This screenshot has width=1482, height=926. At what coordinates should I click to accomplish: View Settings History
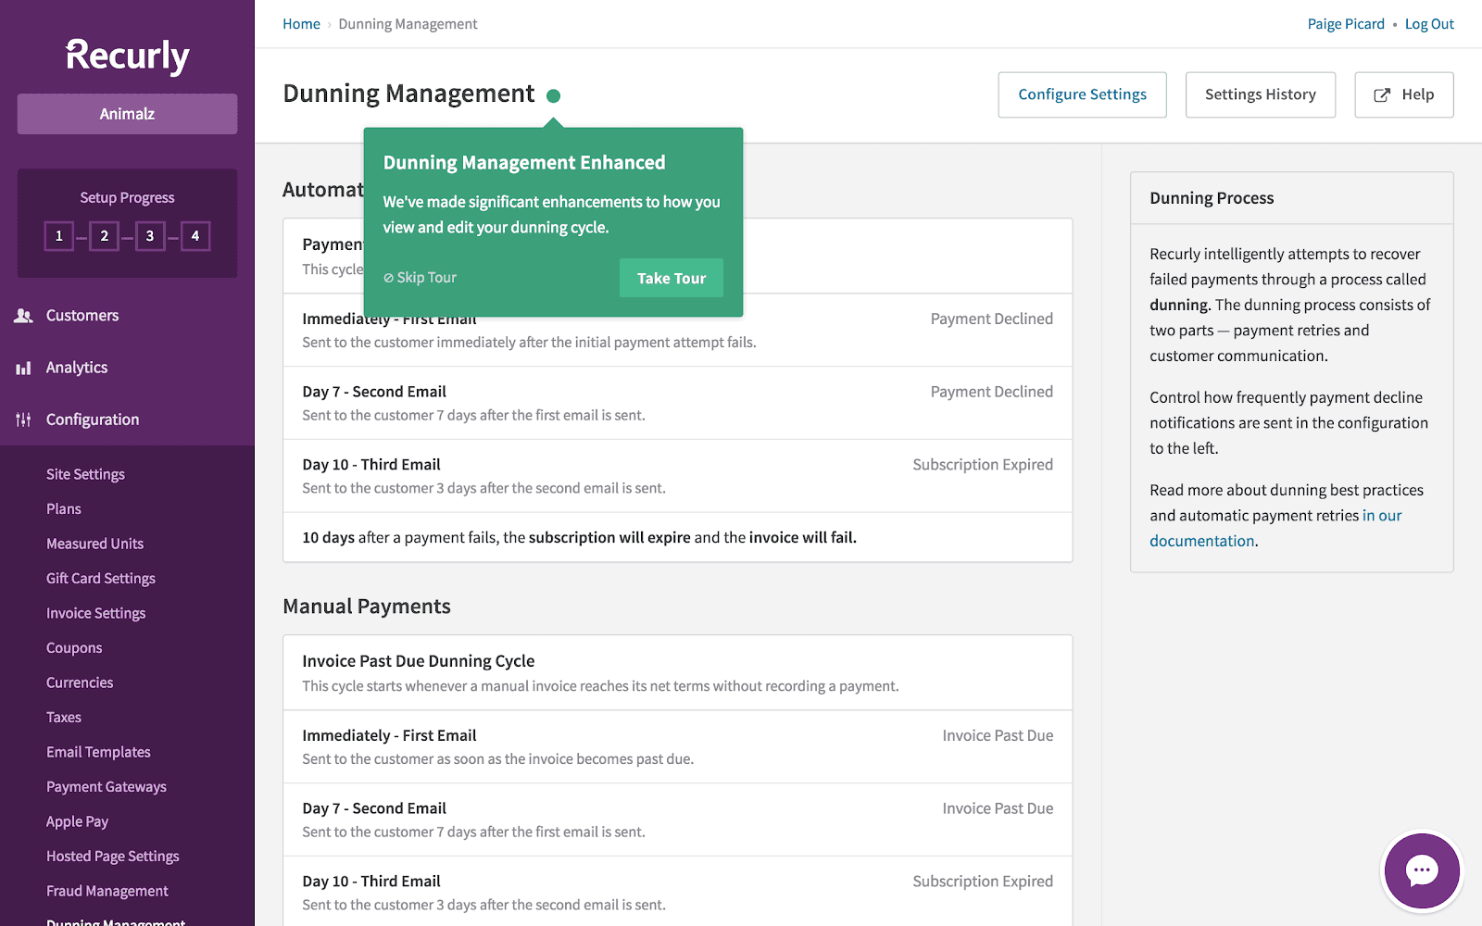(x=1261, y=94)
